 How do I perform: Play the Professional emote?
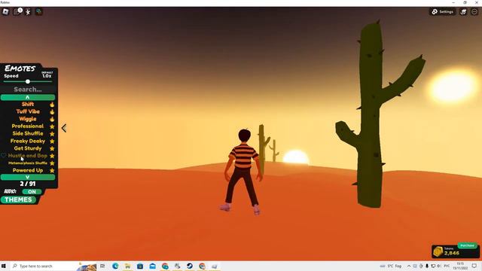pyautogui.click(x=28, y=126)
